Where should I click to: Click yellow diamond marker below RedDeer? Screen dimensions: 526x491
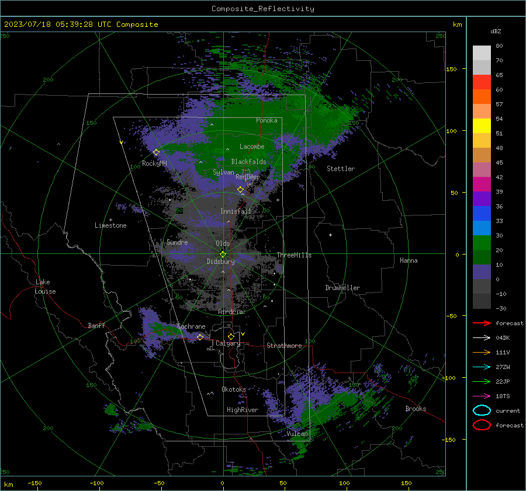click(x=240, y=190)
